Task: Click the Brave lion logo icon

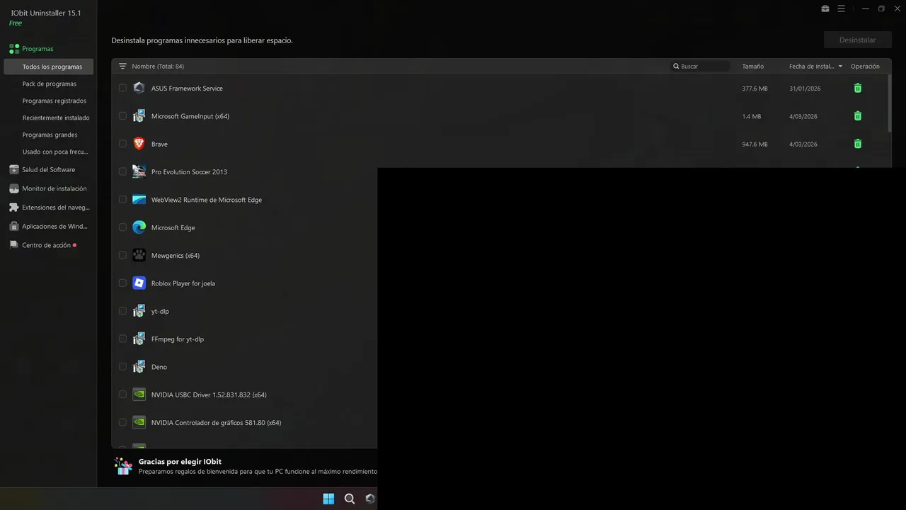Action: point(139,144)
